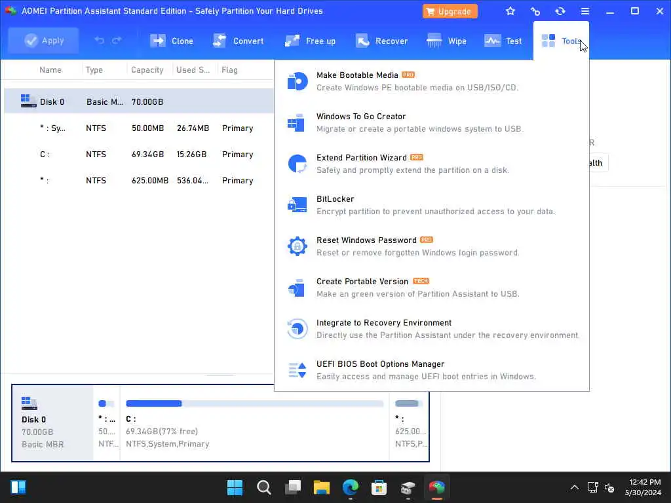This screenshot has width=671, height=503.
Task: Select UEFI BIOS Boot Options Manager
Action: [x=431, y=371]
